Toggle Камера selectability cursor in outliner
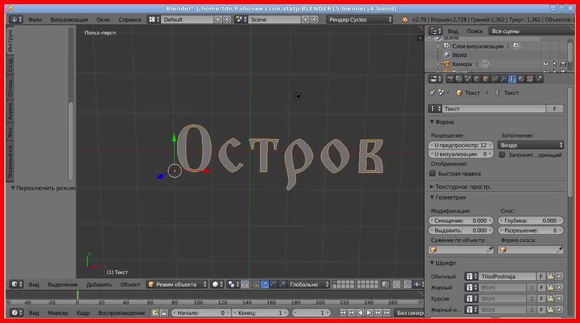Screen dimensions: 580x323 click(554, 64)
